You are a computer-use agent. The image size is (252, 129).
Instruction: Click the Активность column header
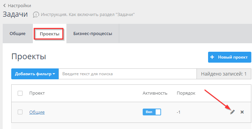(x=155, y=93)
